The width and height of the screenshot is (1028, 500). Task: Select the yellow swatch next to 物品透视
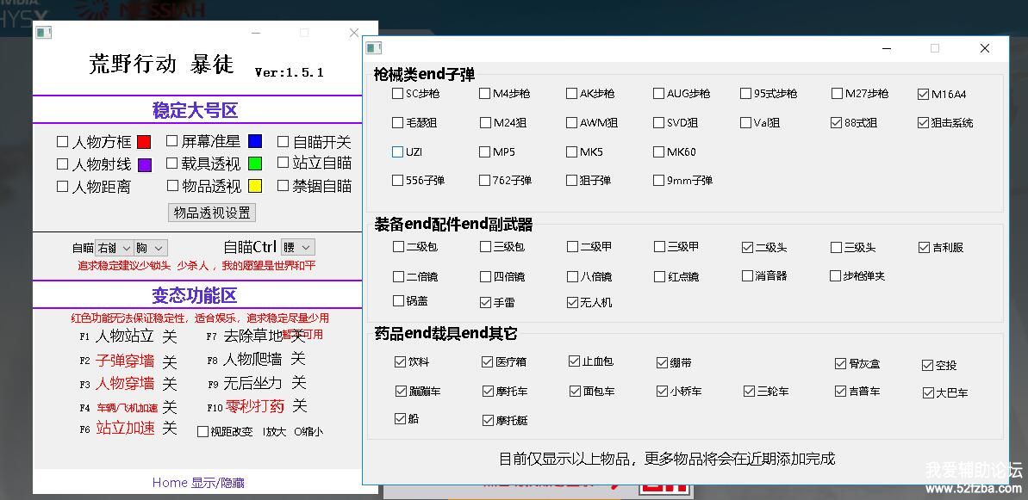coord(255,186)
